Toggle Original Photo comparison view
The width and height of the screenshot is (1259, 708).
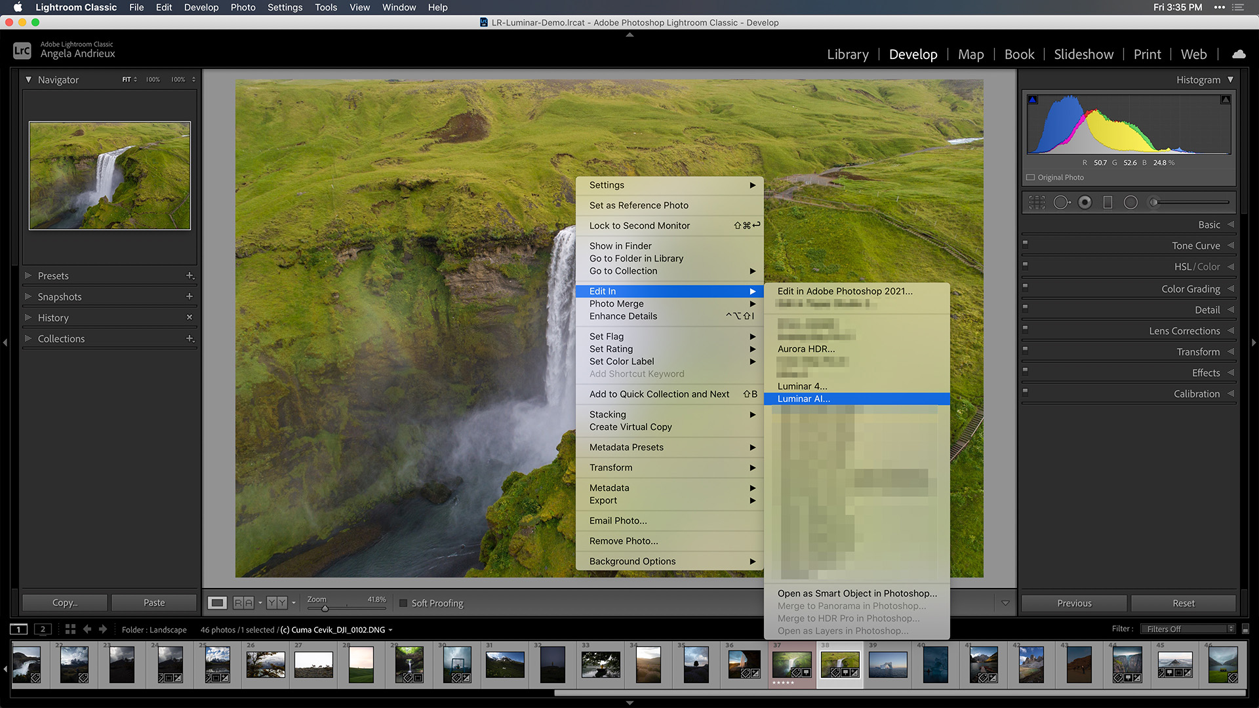tap(1031, 177)
